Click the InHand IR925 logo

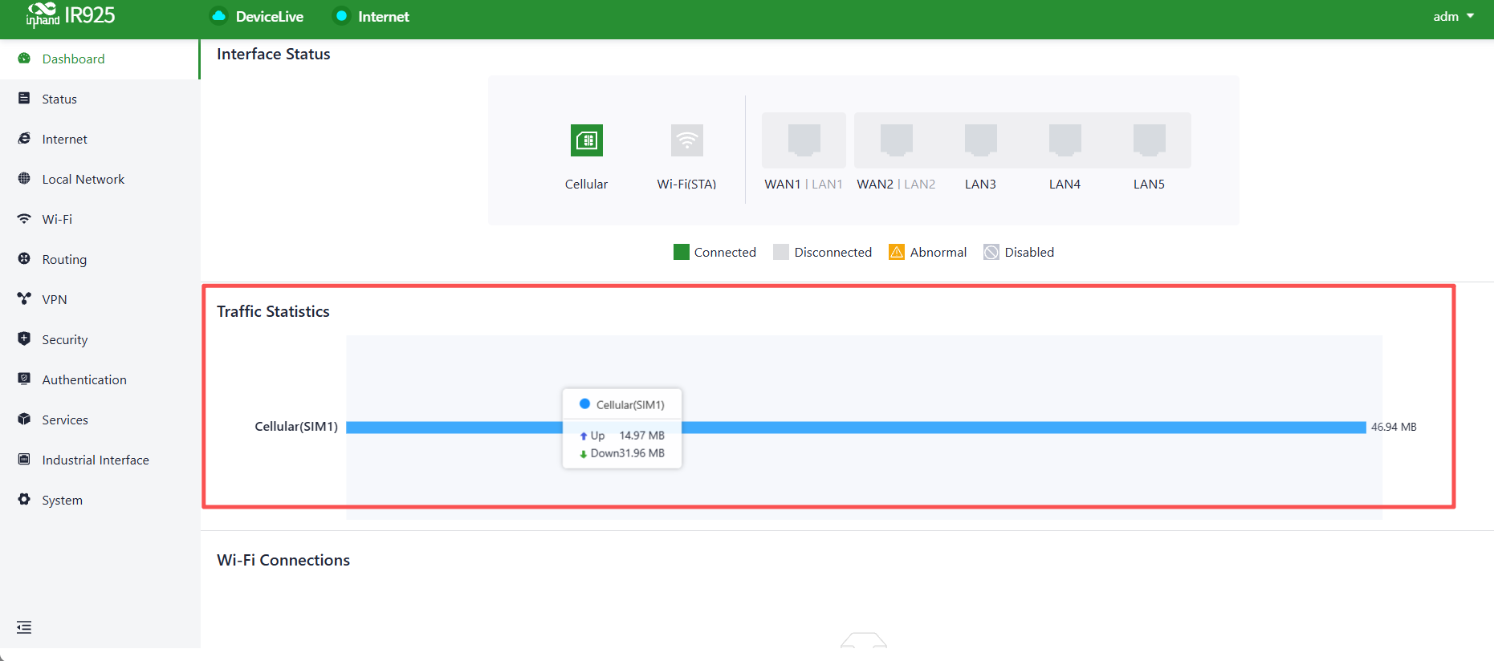pyautogui.click(x=71, y=15)
